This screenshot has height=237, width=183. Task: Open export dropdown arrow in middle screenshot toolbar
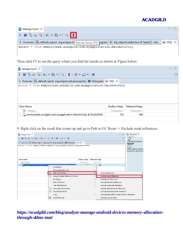click(x=87, y=75)
